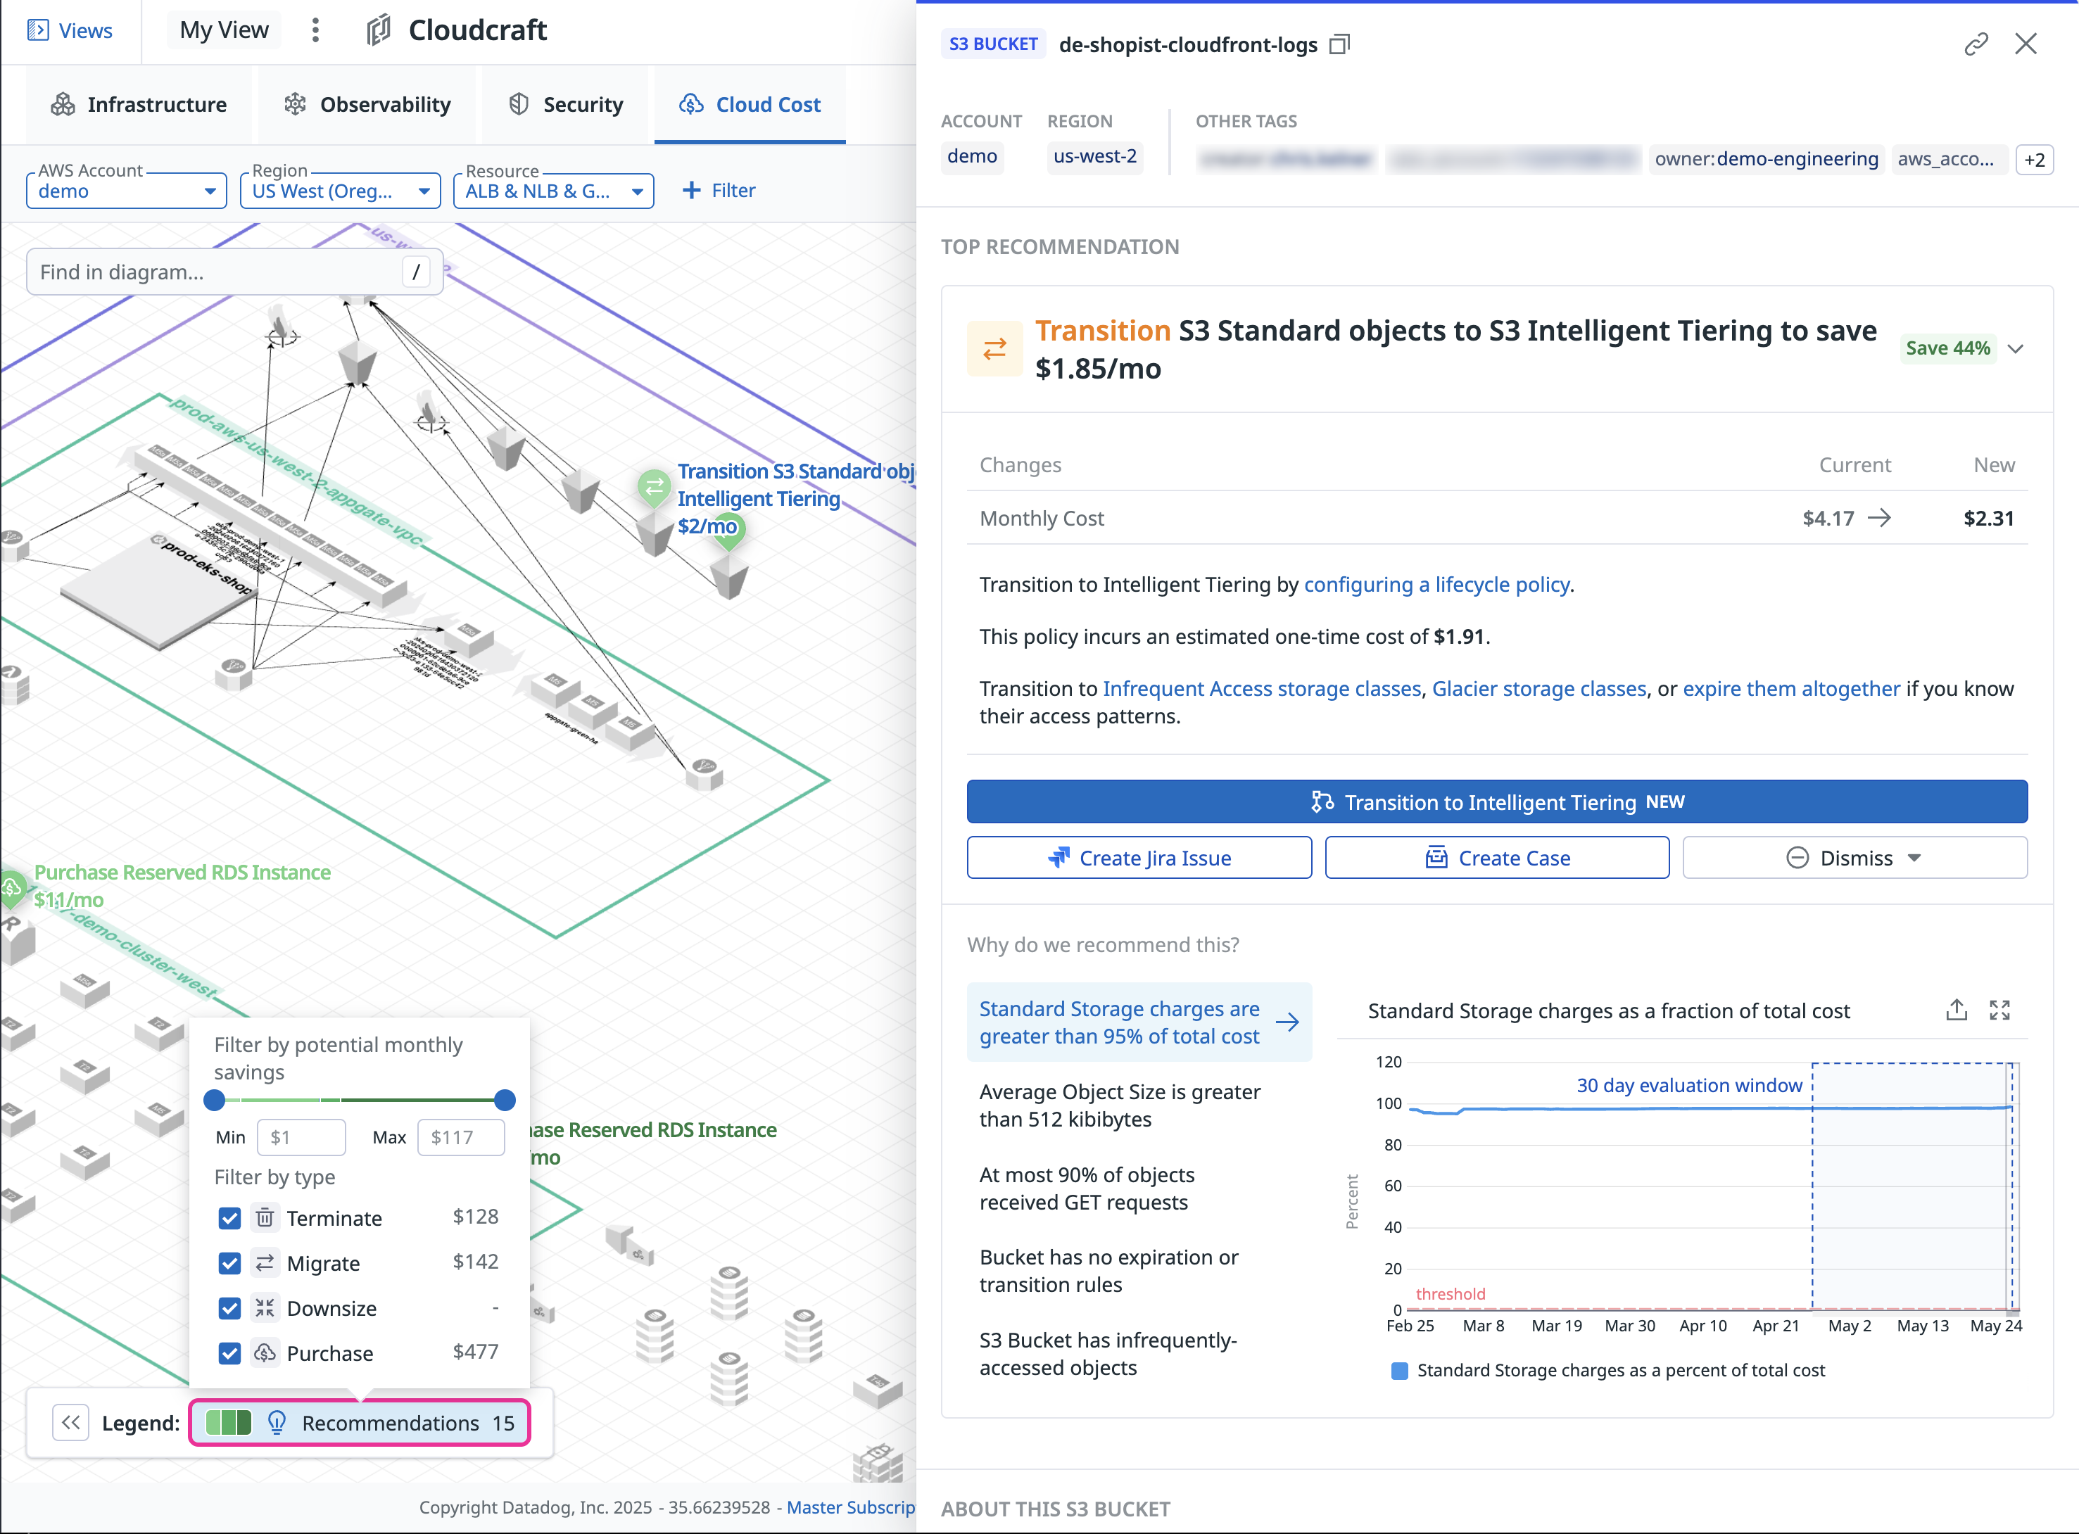This screenshot has height=1534, width=2079.
Task: Open the Dismiss dropdown
Action: (1854, 858)
